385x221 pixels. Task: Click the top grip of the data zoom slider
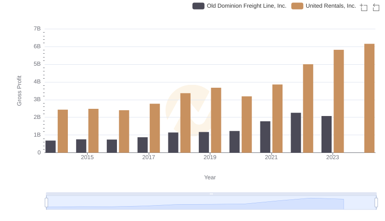point(211,194)
